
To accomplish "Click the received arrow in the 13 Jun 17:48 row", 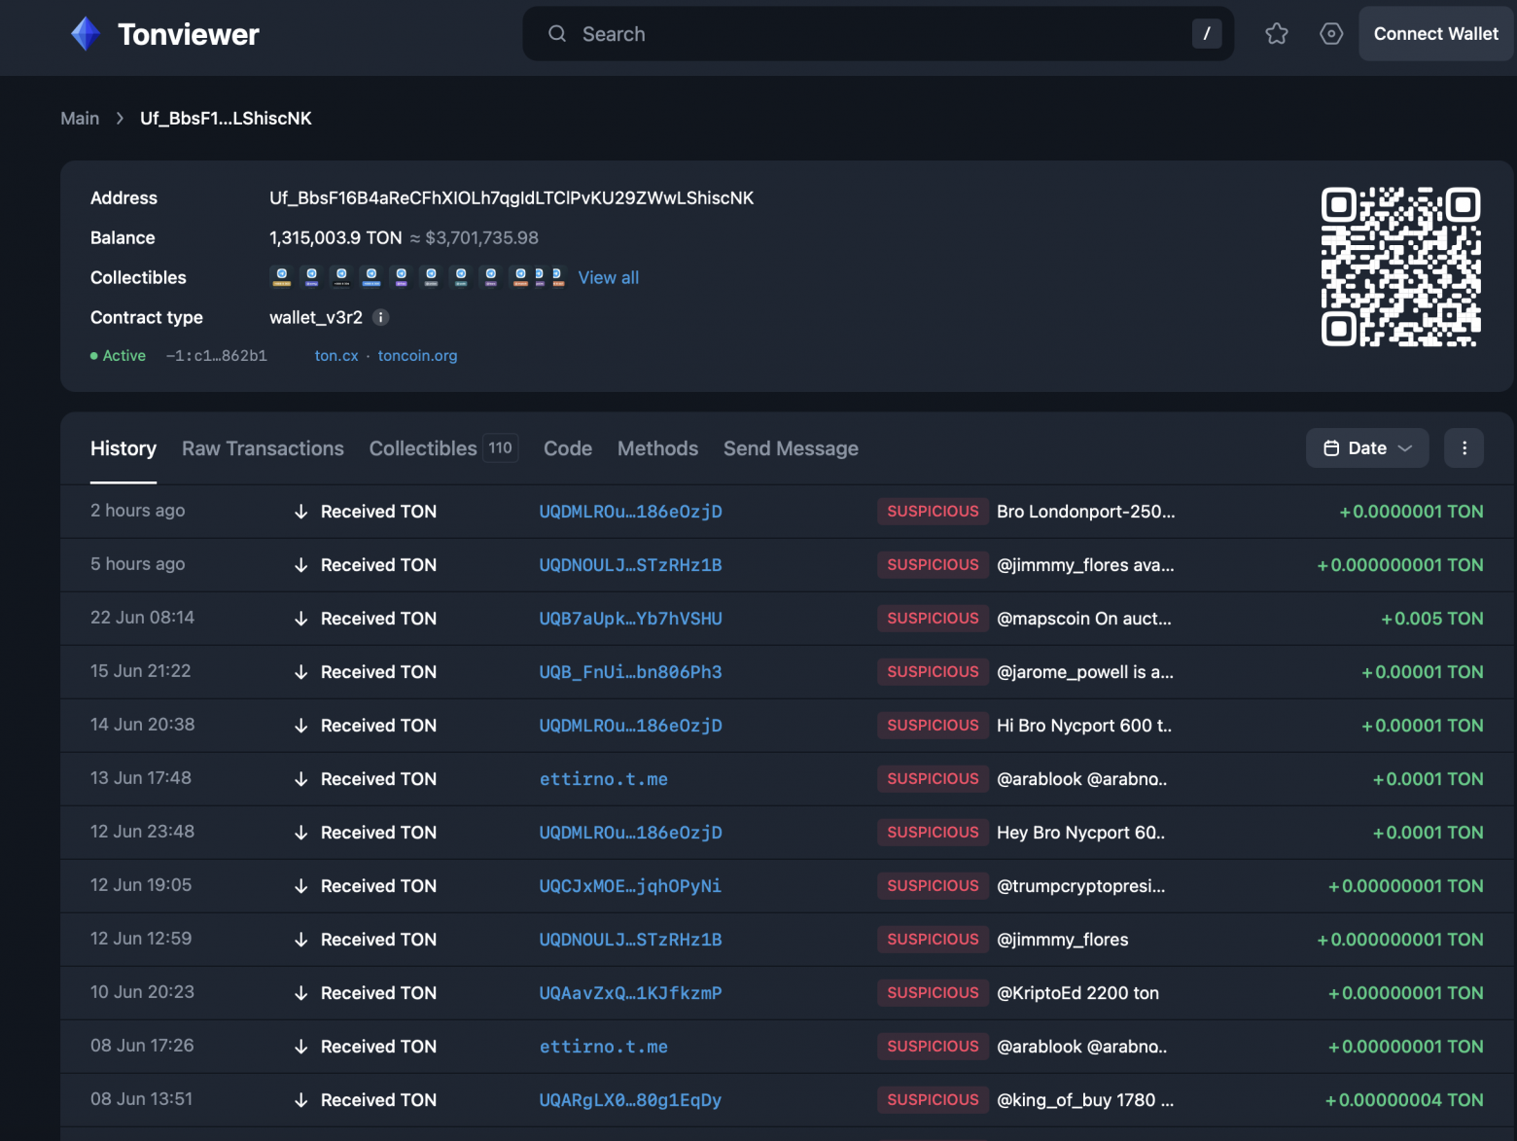I will click(301, 779).
